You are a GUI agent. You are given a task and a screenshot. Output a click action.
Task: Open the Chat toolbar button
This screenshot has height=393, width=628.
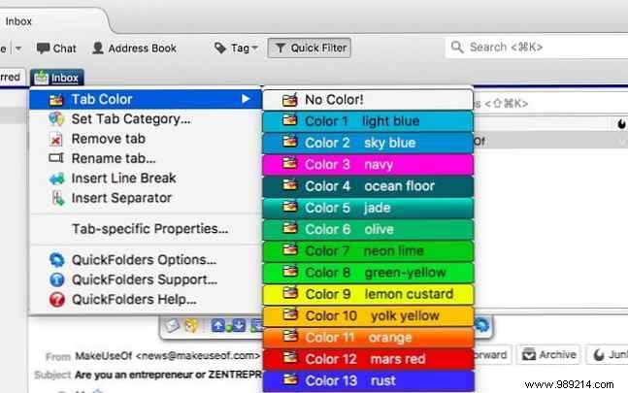click(56, 49)
